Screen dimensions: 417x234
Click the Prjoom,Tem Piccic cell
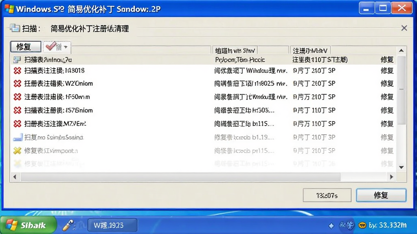pos(240,60)
